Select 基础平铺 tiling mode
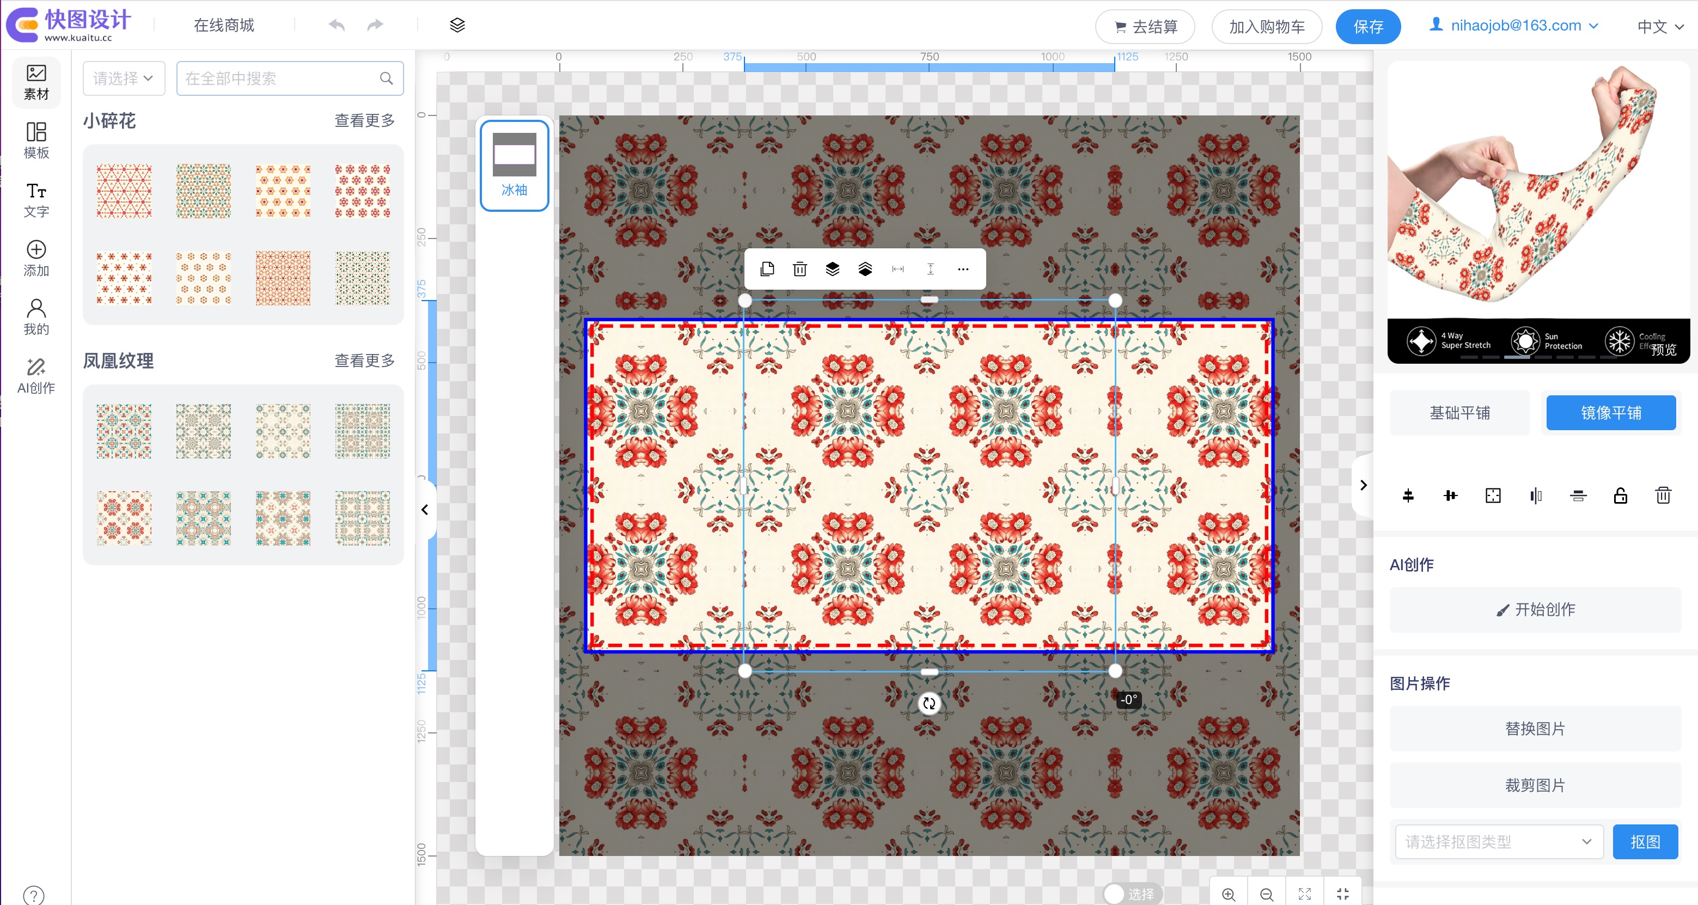This screenshot has width=1698, height=905. (x=1459, y=413)
